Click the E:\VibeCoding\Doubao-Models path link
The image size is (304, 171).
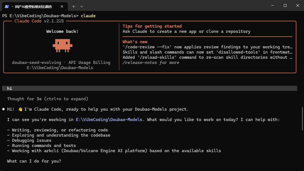pyautogui.click(x=109, y=120)
